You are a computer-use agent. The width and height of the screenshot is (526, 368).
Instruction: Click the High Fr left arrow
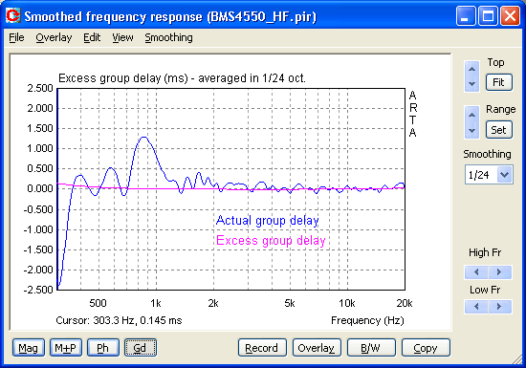click(x=476, y=272)
